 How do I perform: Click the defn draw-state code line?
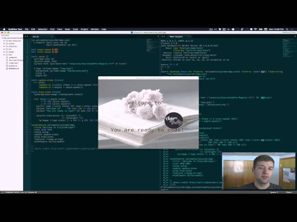pyautogui.click(x=46, y=92)
